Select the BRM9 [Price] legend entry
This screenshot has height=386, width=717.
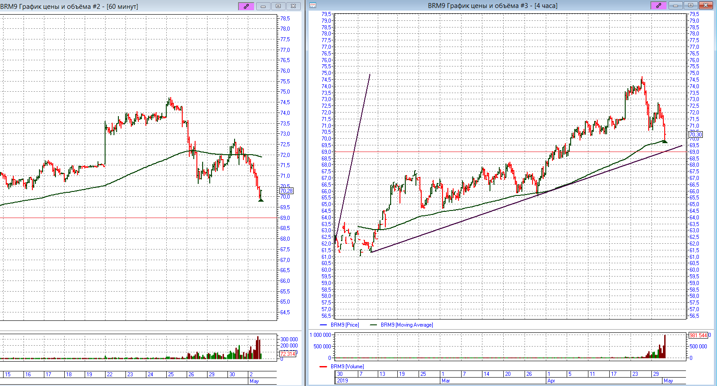tap(345, 325)
